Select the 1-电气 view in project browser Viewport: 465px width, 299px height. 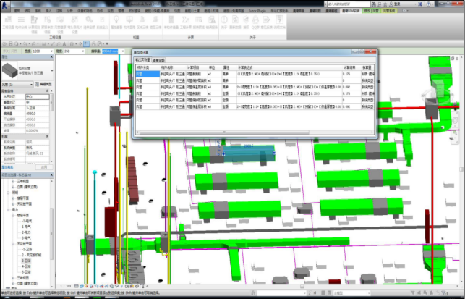pyautogui.click(x=25, y=227)
